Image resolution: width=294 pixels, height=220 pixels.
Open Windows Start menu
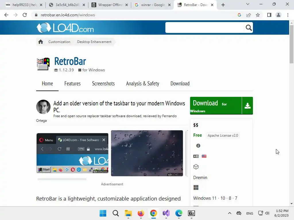(x=103, y=213)
